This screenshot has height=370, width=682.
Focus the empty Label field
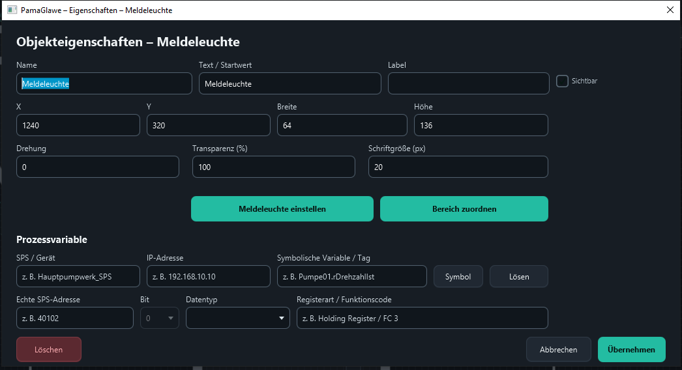coord(468,83)
